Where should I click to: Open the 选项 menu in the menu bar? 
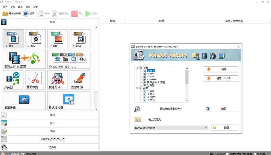coord(28,7)
